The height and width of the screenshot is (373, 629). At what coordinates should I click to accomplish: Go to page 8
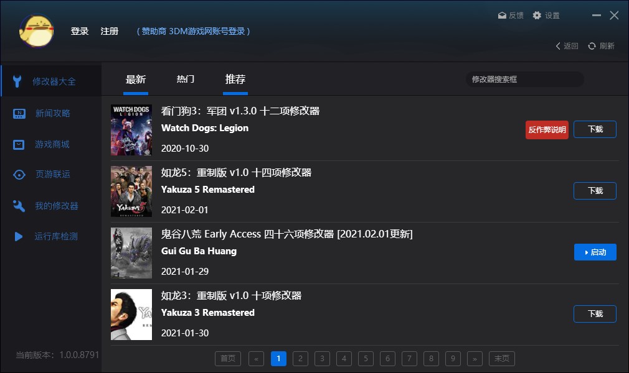(x=431, y=359)
